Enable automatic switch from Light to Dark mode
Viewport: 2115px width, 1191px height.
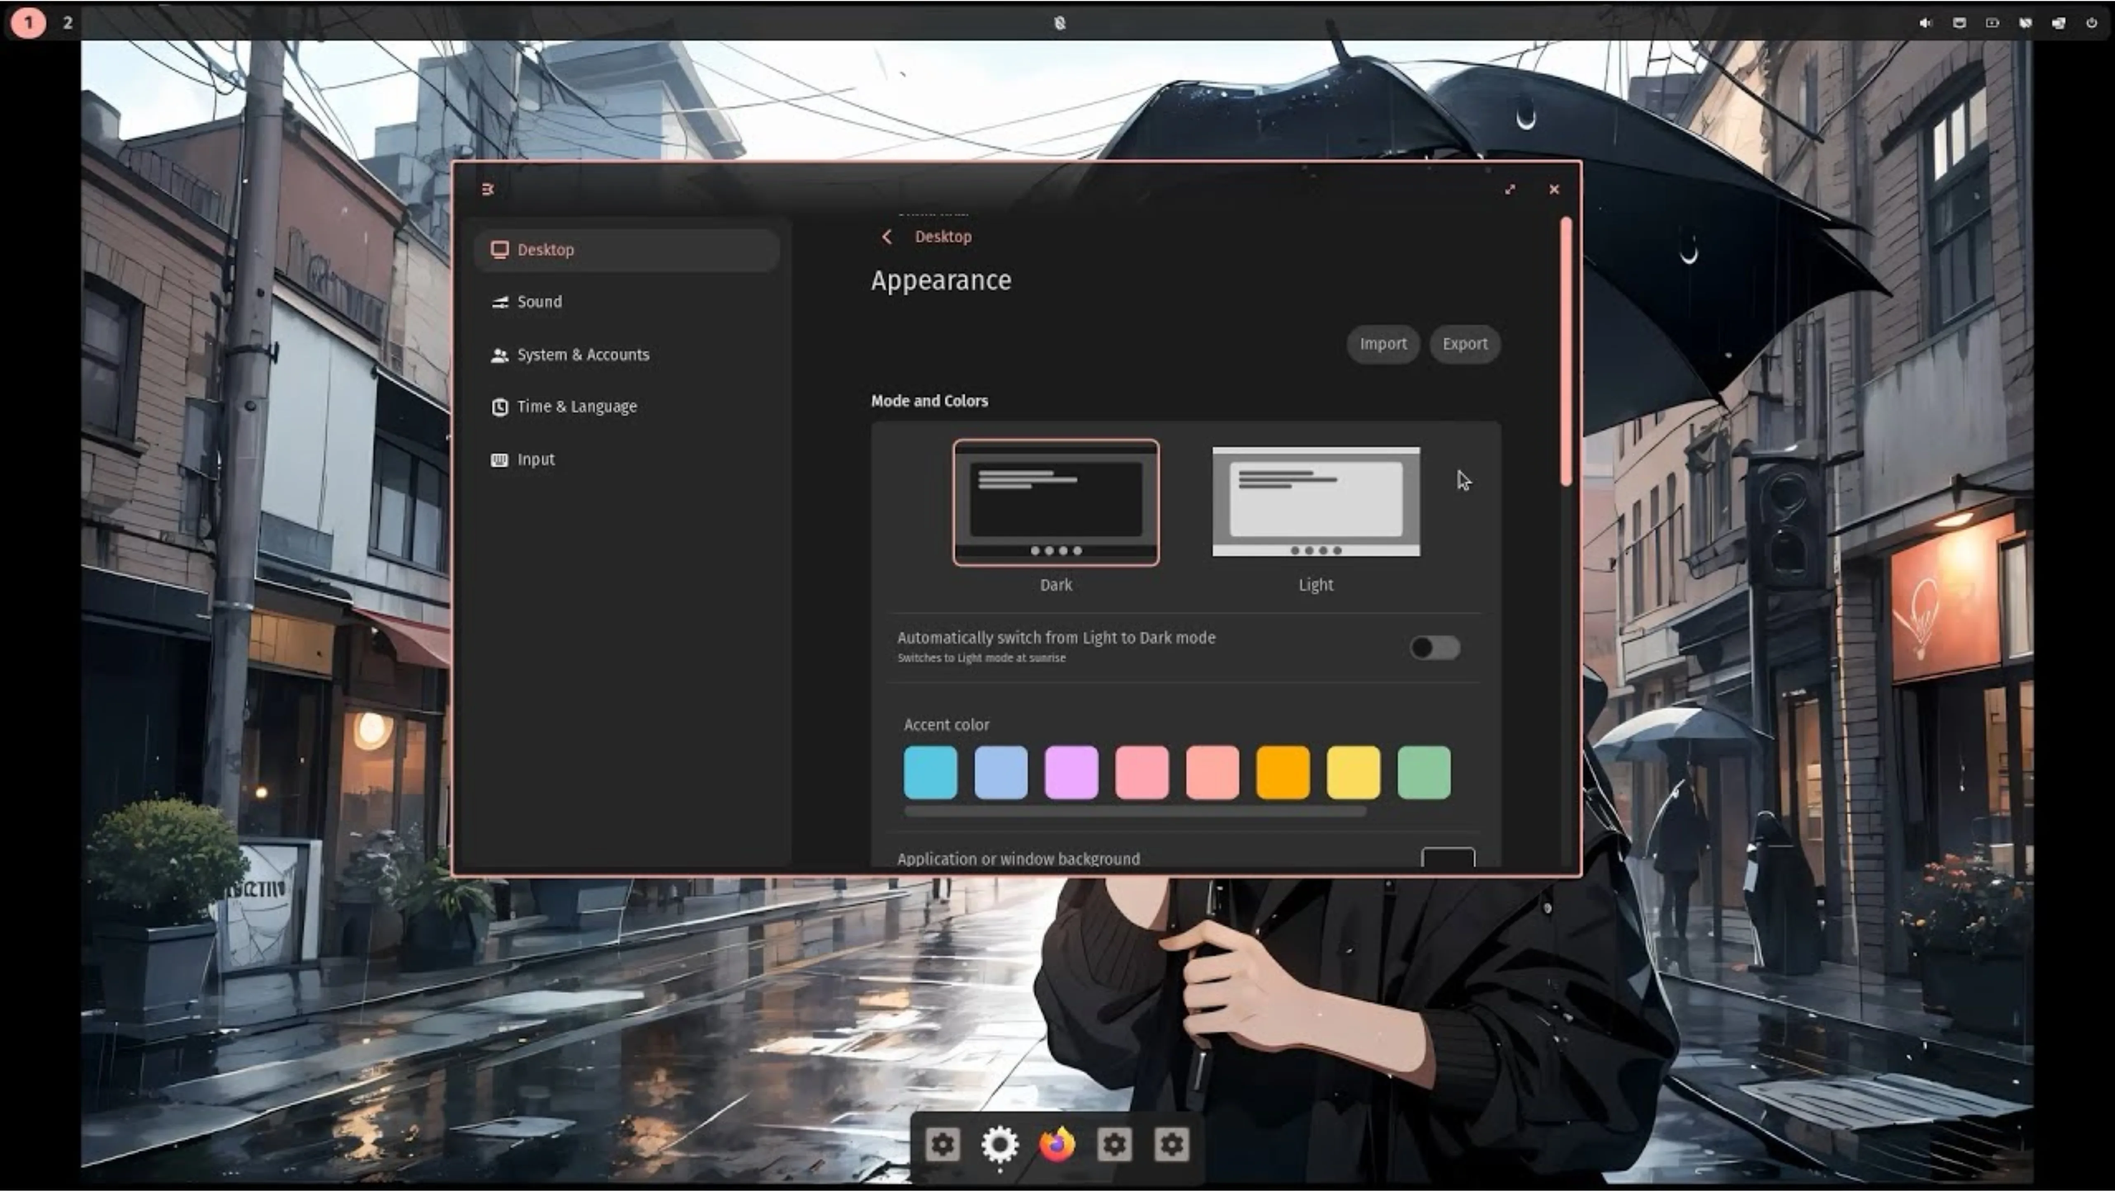point(1435,647)
